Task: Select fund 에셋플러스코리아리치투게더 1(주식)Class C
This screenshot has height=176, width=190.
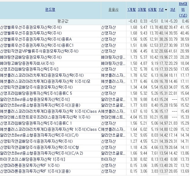Action: [x=50, y=130]
